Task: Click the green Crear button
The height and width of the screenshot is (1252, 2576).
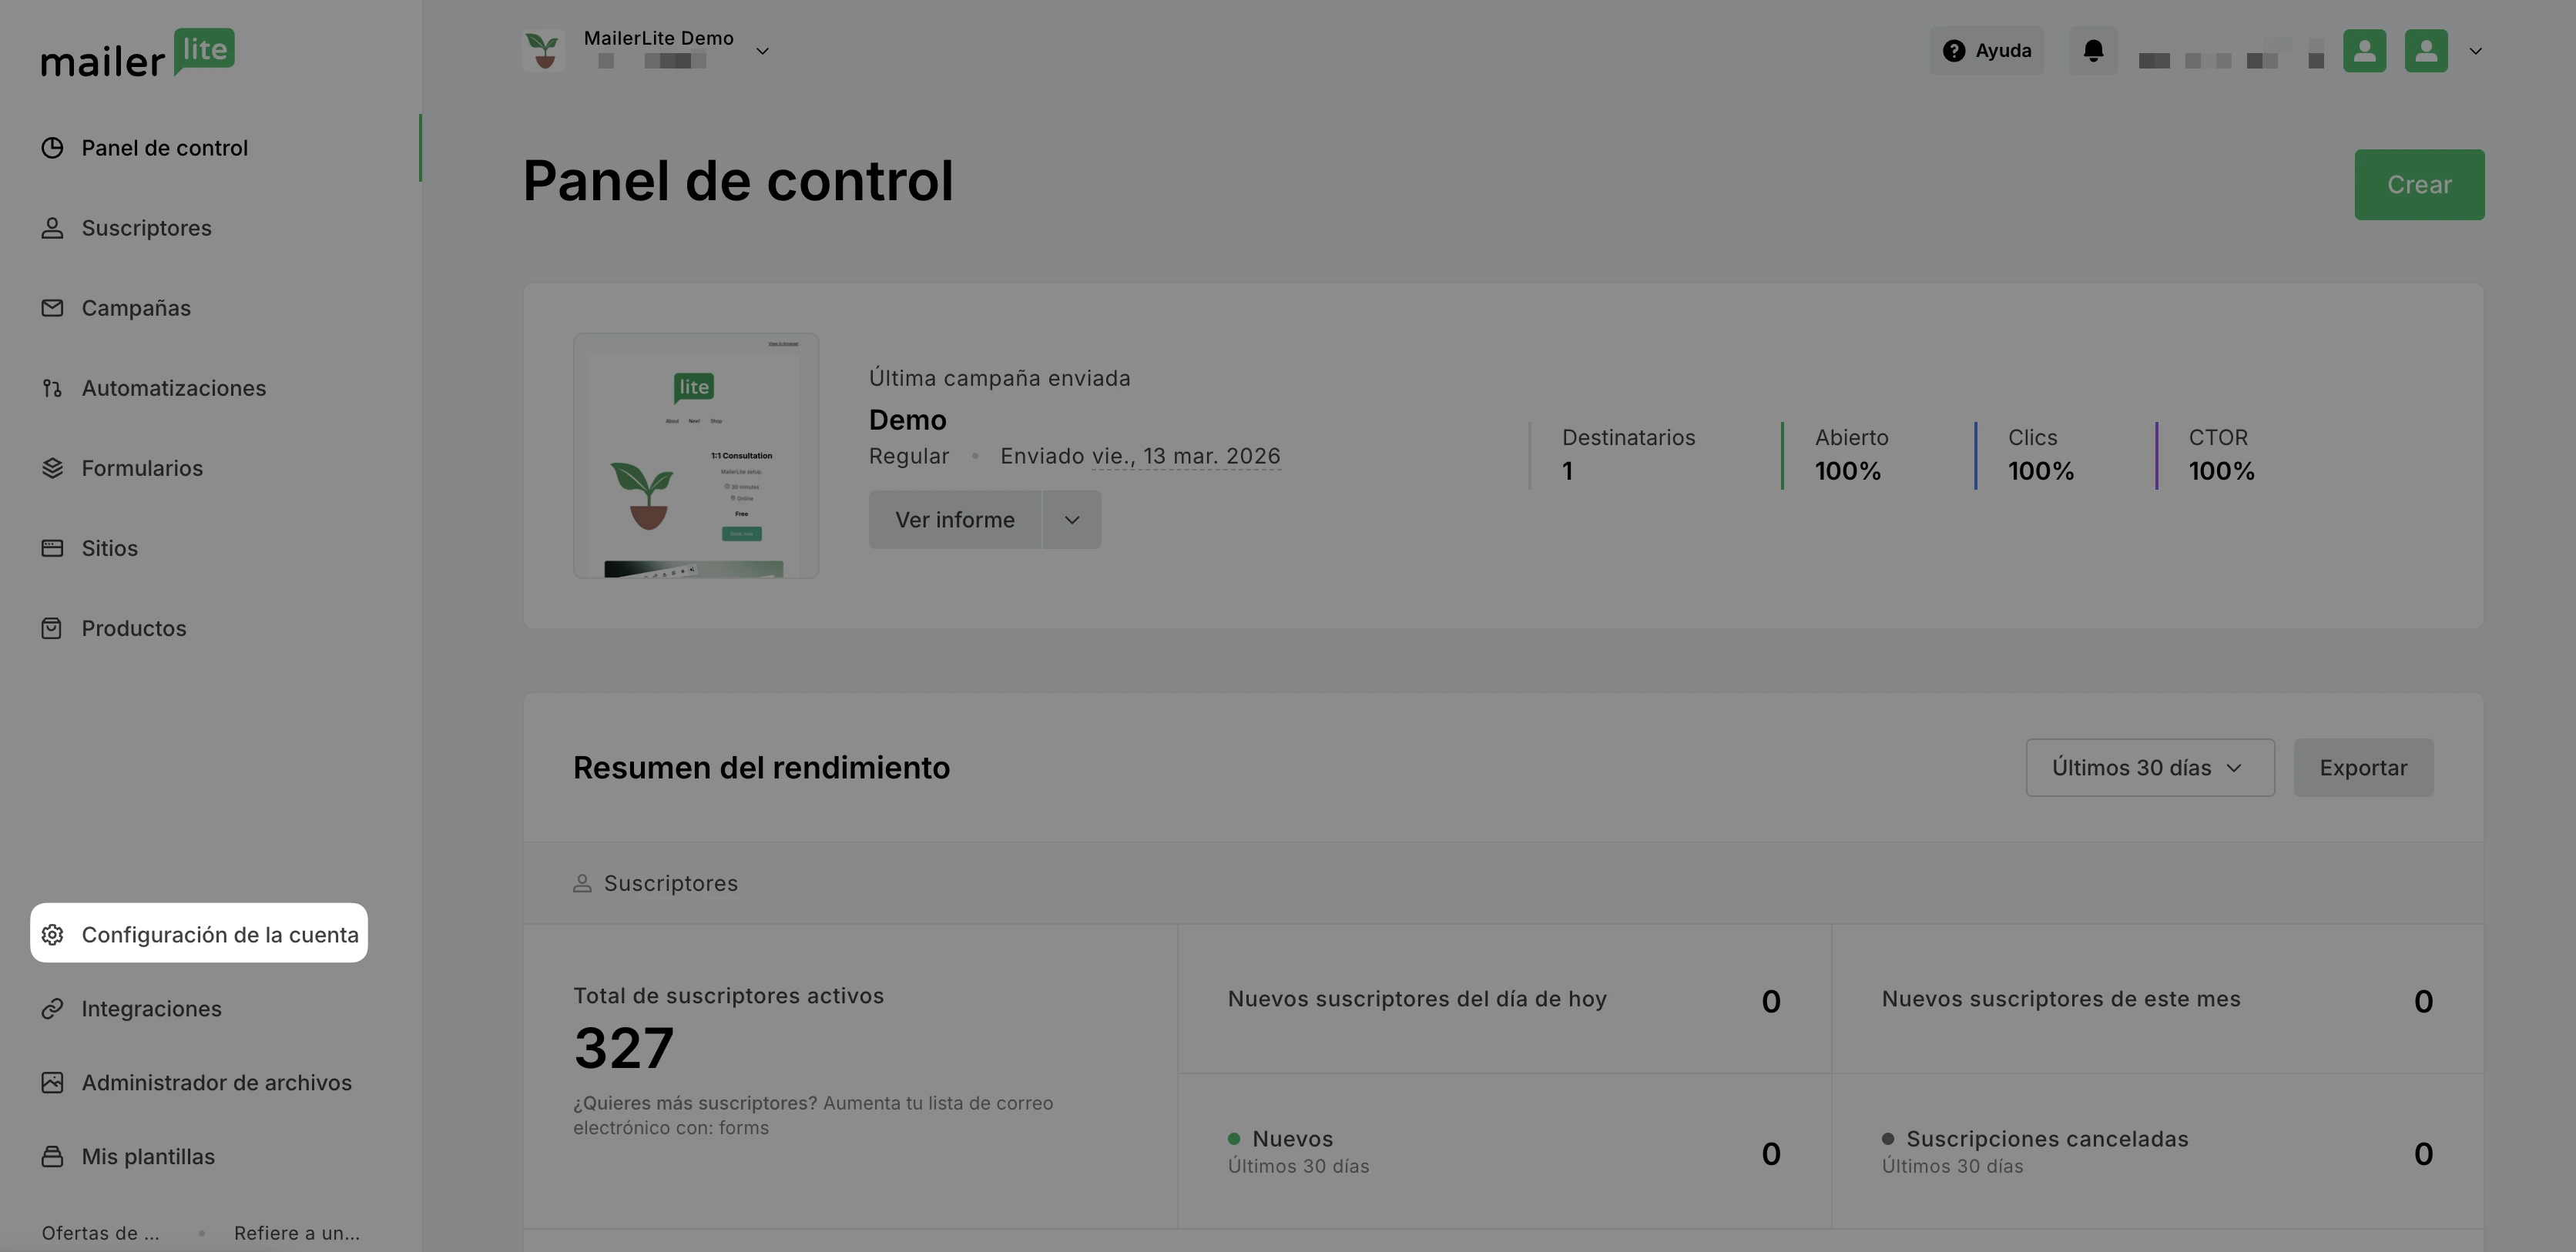Action: (x=2419, y=185)
